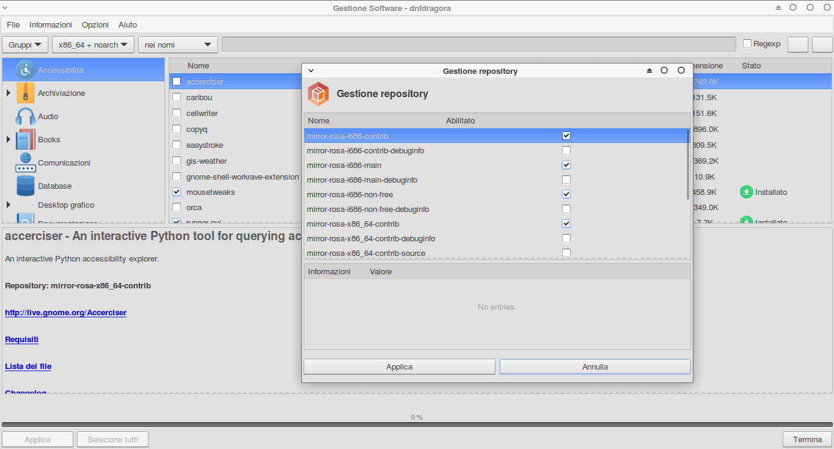Click Applica in the Gestione repository dialog

pyautogui.click(x=400, y=367)
